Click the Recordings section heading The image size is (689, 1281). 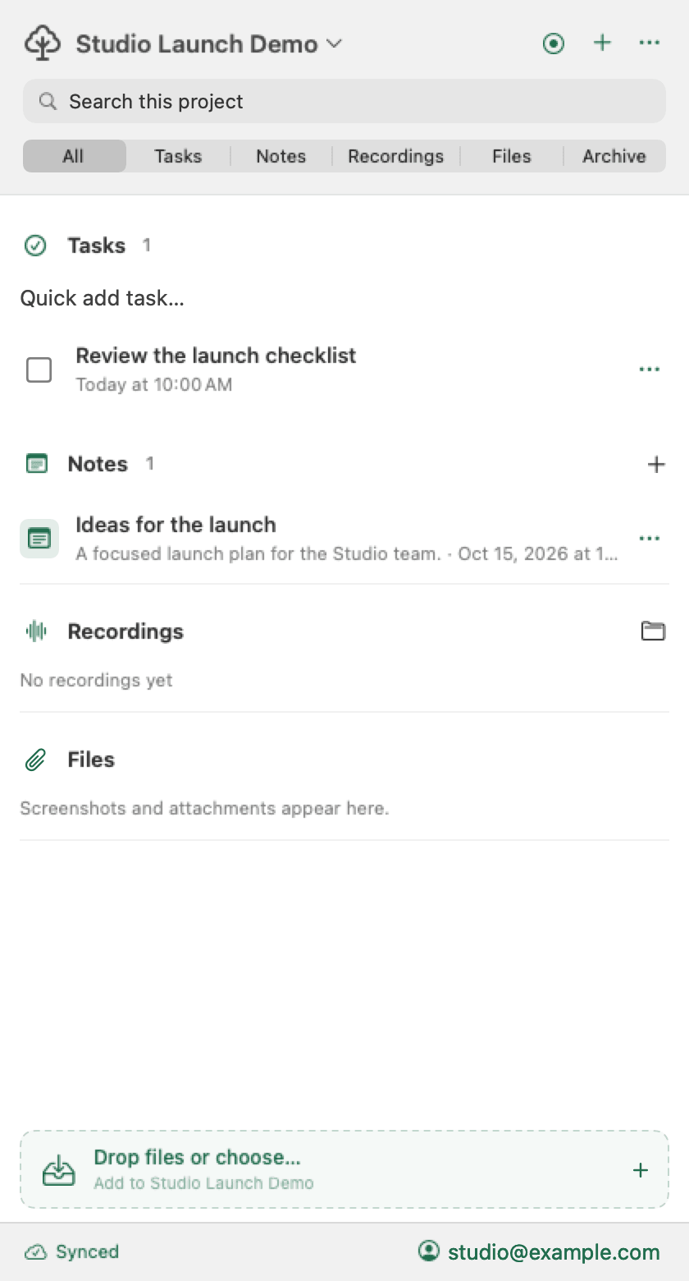pyautogui.click(x=125, y=631)
